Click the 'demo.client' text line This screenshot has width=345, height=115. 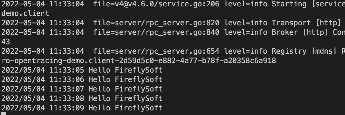coord(25,14)
